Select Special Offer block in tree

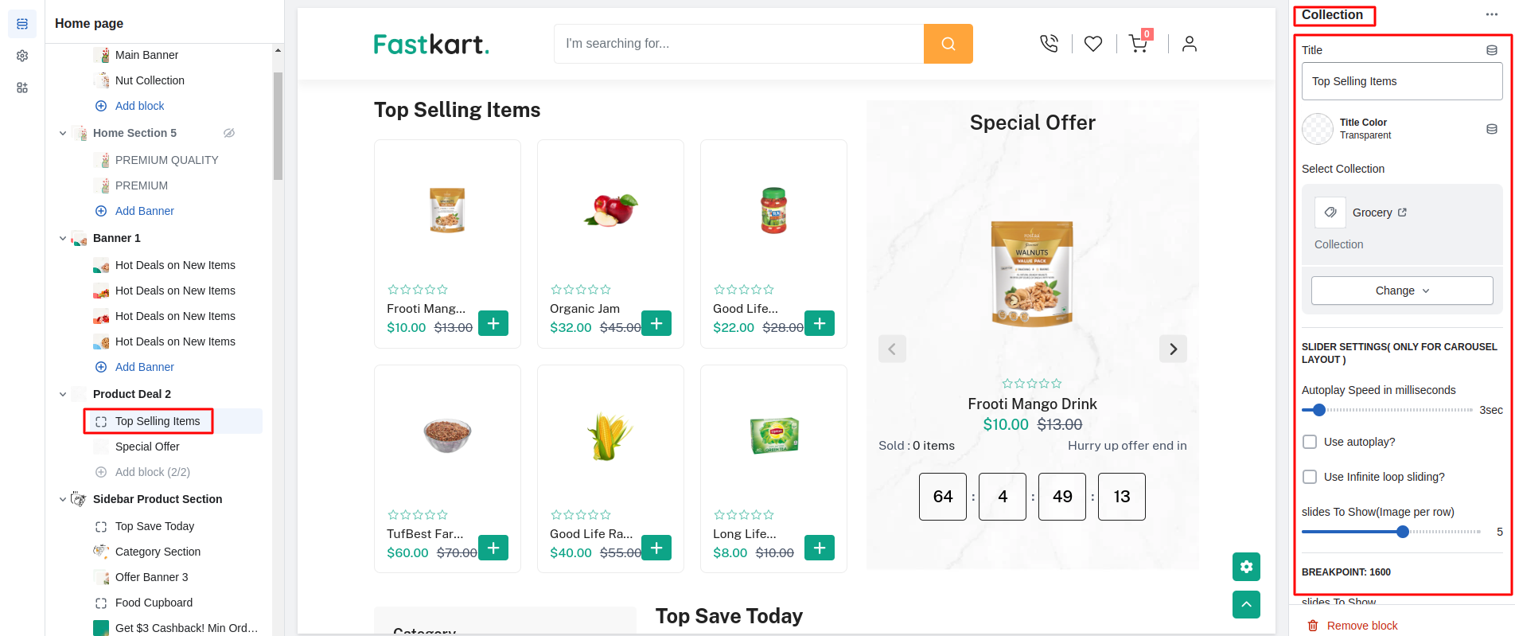[147, 447]
